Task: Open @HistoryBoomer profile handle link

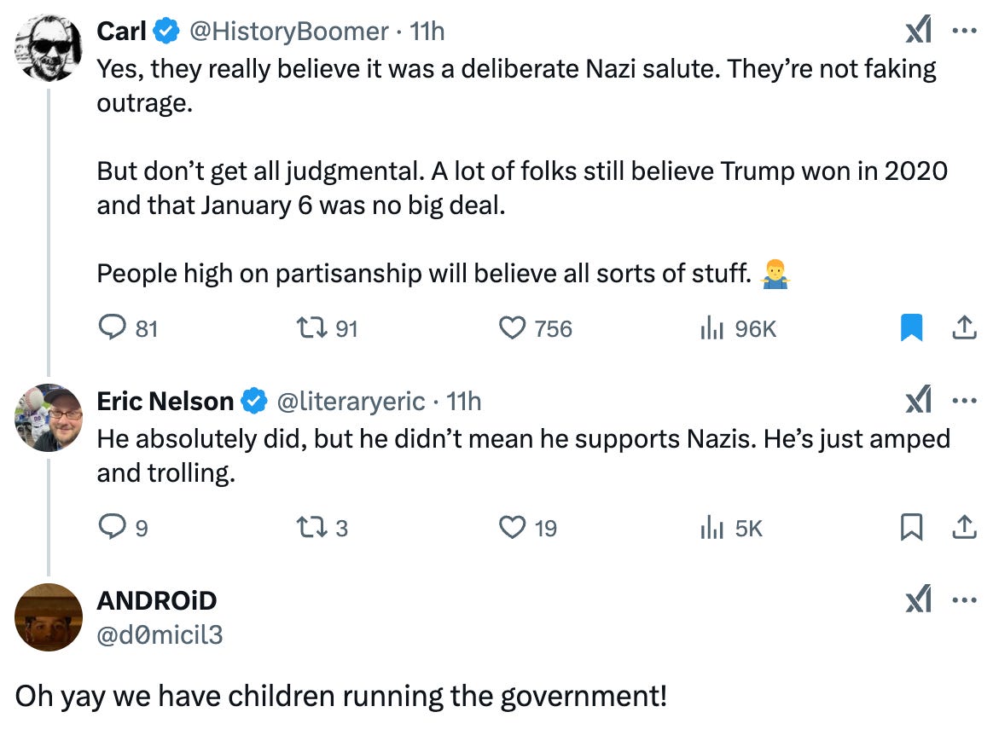Action: point(288,32)
